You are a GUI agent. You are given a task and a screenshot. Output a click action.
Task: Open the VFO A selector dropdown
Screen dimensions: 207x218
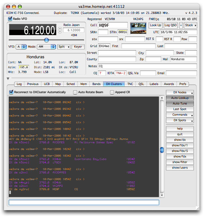pos(21,47)
